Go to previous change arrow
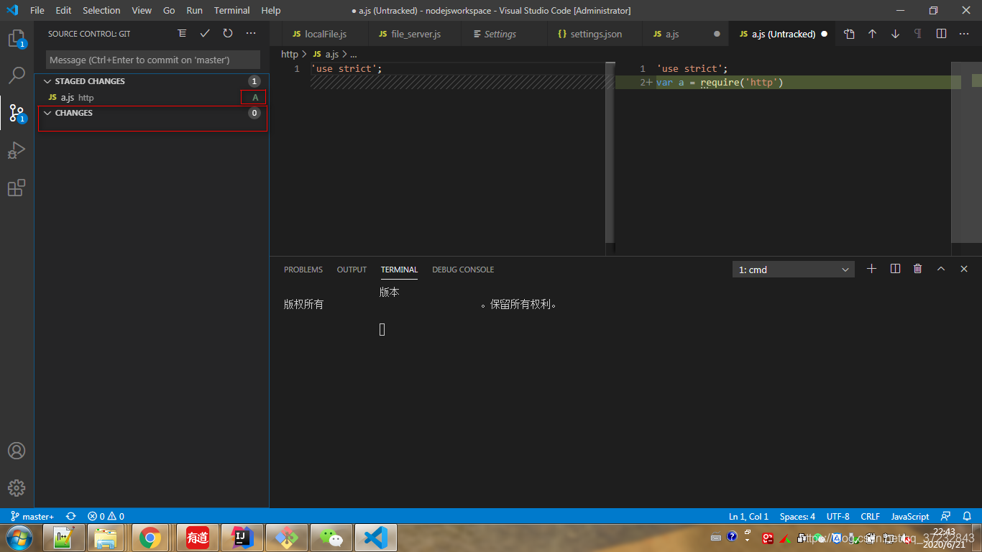 [872, 34]
